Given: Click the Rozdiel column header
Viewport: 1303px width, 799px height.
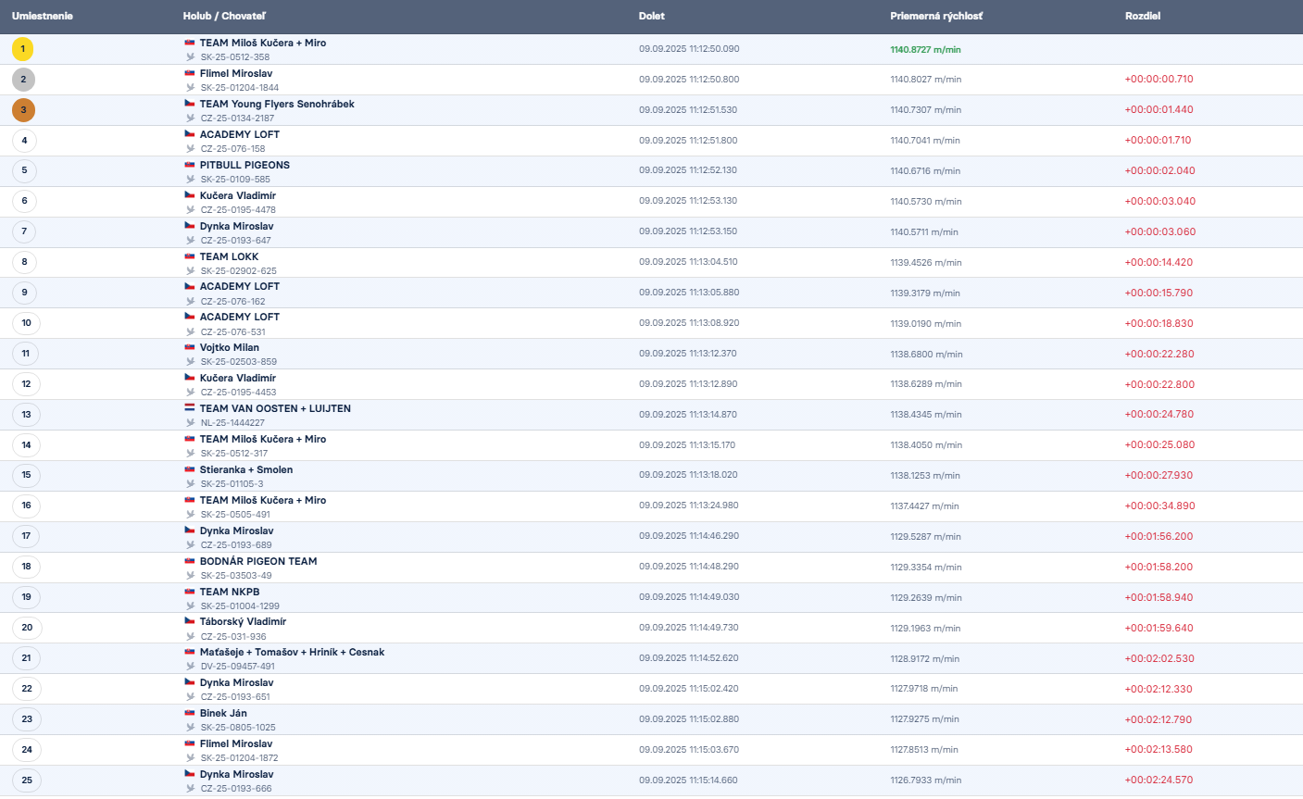Looking at the screenshot, I should click(x=1142, y=16).
